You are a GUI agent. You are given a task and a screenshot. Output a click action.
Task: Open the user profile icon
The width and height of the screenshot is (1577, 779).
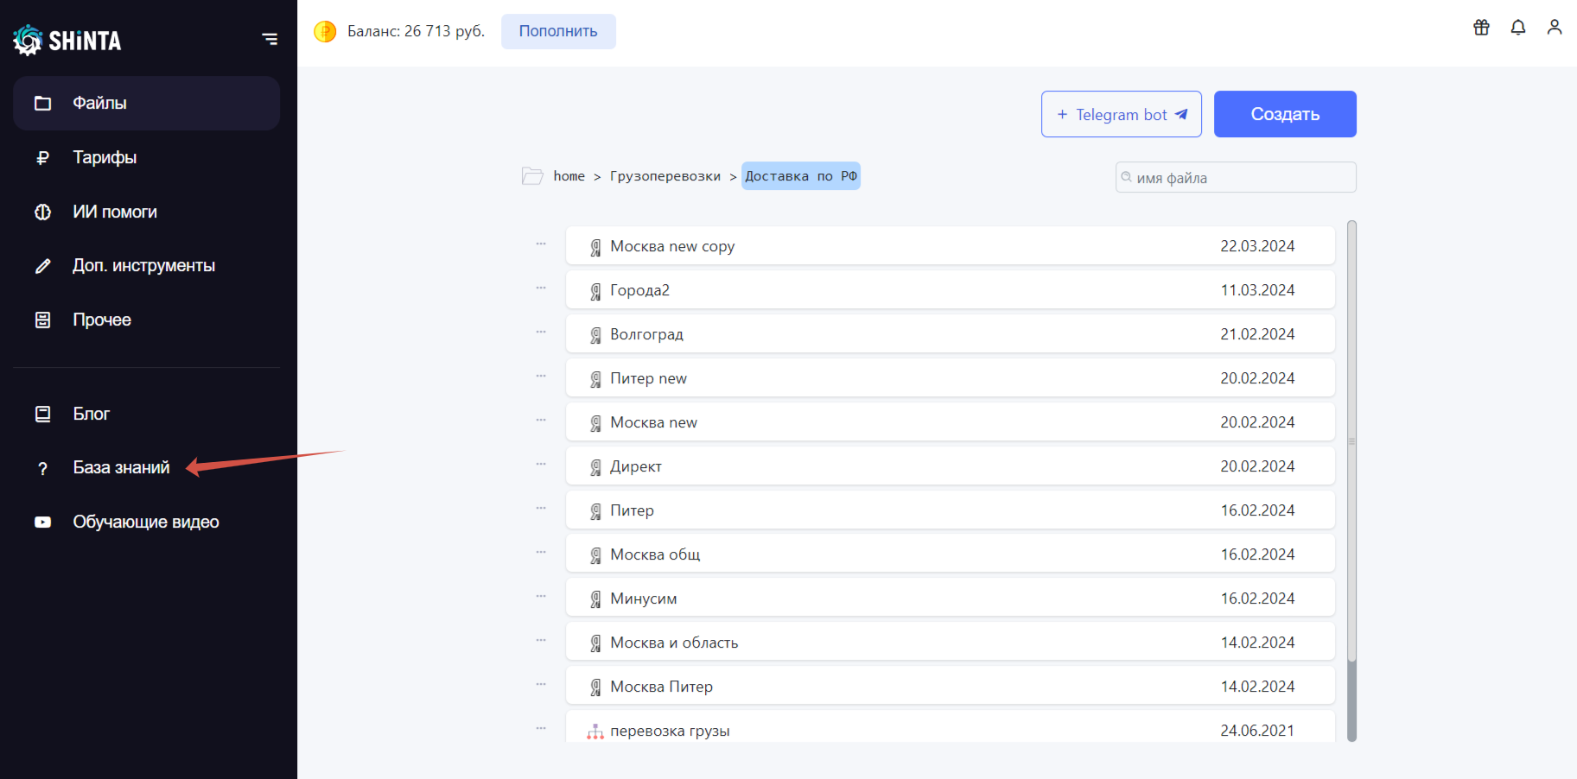pos(1555,28)
